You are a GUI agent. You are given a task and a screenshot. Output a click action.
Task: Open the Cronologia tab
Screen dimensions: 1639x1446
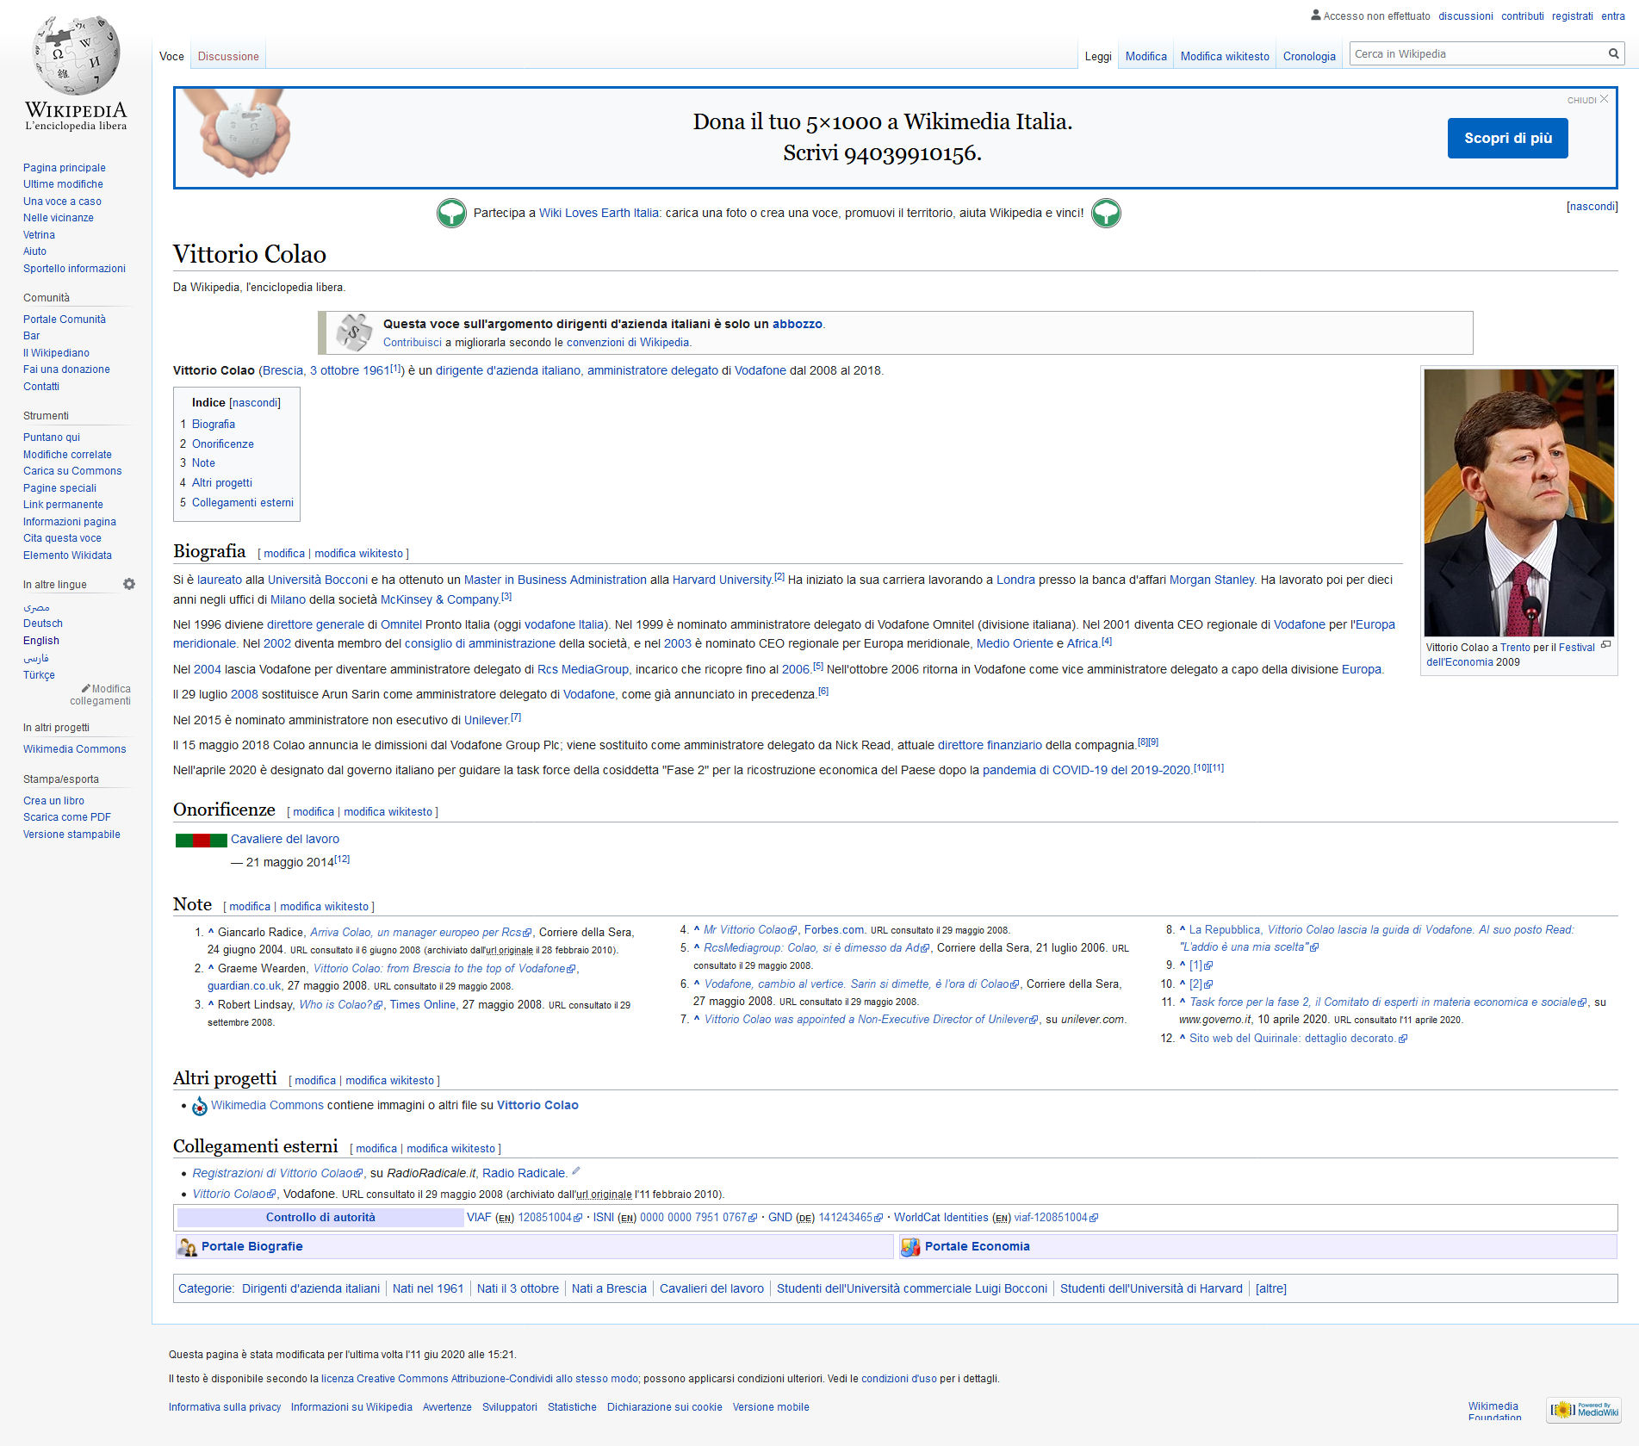tap(1308, 57)
